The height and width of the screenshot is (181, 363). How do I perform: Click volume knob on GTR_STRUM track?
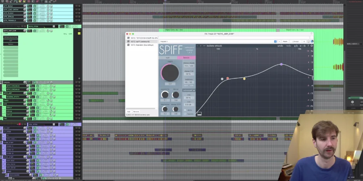[25, 17]
